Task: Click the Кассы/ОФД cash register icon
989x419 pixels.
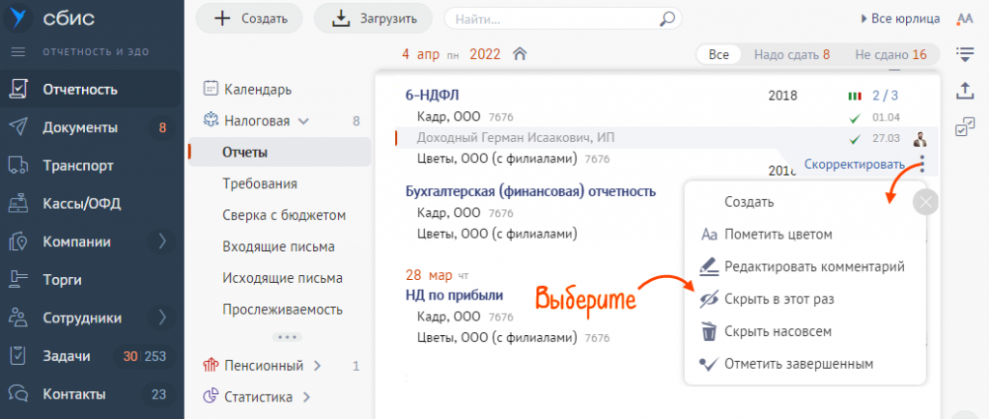Action: click(x=18, y=204)
